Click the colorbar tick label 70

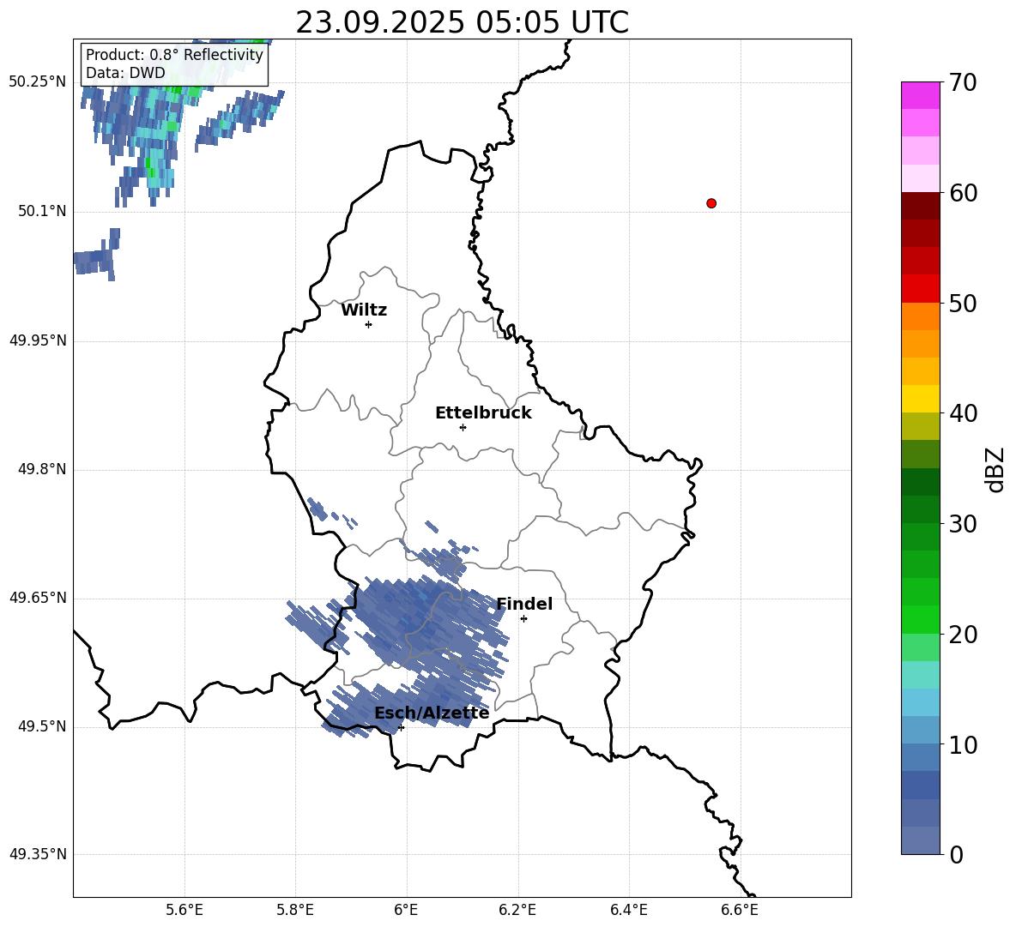(x=963, y=83)
